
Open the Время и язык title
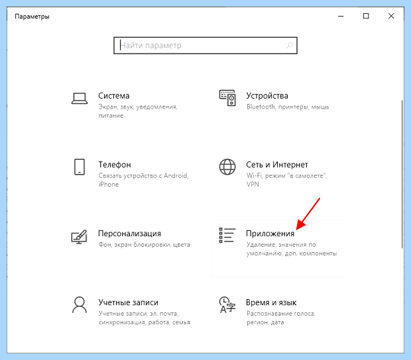pyautogui.click(x=271, y=302)
